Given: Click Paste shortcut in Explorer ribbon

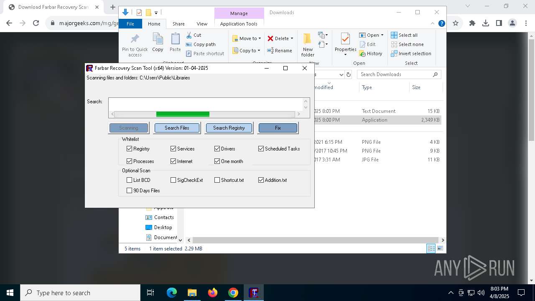Looking at the screenshot, I should point(205,54).
